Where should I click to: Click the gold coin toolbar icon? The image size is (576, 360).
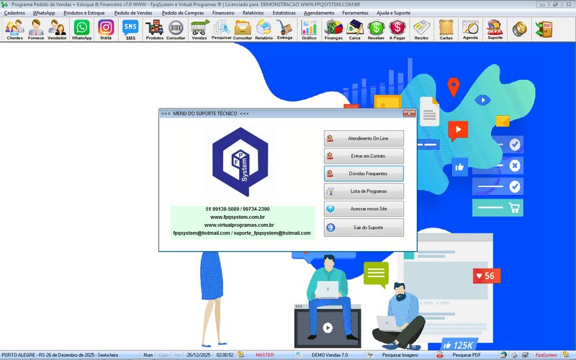click(519, 30)
